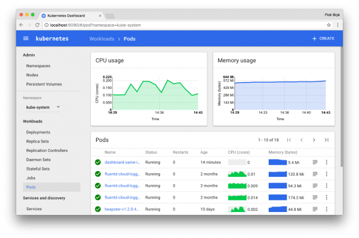This screenshot has width=359, height=238.
Task: View logs for heapster pod
Action: [315, 209]
